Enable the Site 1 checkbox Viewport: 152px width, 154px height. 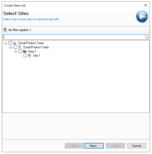tap(25, 56)
